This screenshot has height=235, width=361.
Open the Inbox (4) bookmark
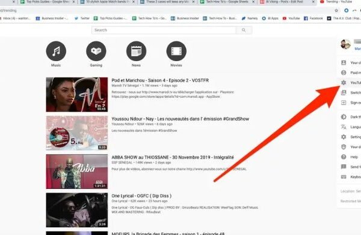[x=15, y=19]
